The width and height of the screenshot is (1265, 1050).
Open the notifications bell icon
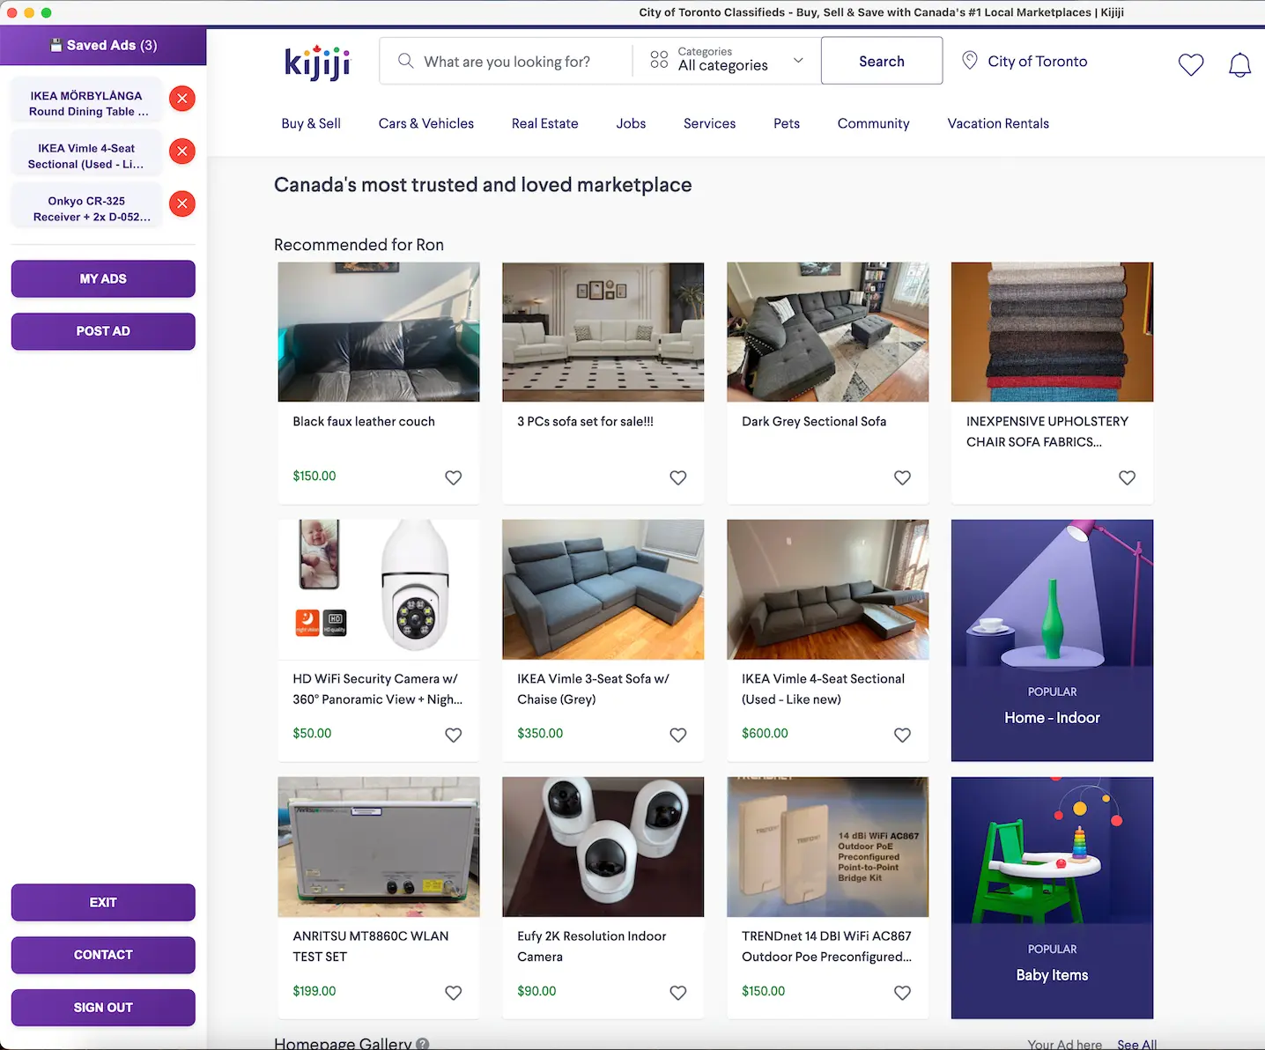click(x=1239, y=64)
